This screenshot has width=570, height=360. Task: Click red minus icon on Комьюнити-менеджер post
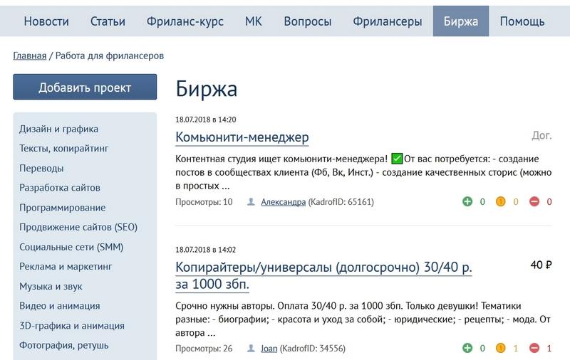point(534,202)
